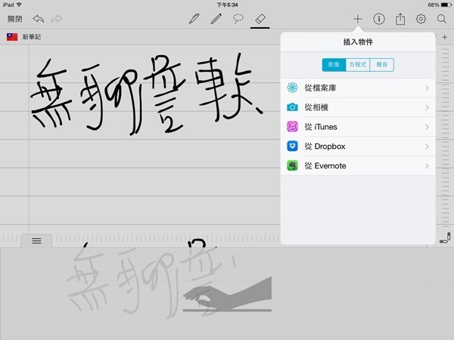
Task: Tap the 插入物件 popover title
Action: (x=358, y=42)
